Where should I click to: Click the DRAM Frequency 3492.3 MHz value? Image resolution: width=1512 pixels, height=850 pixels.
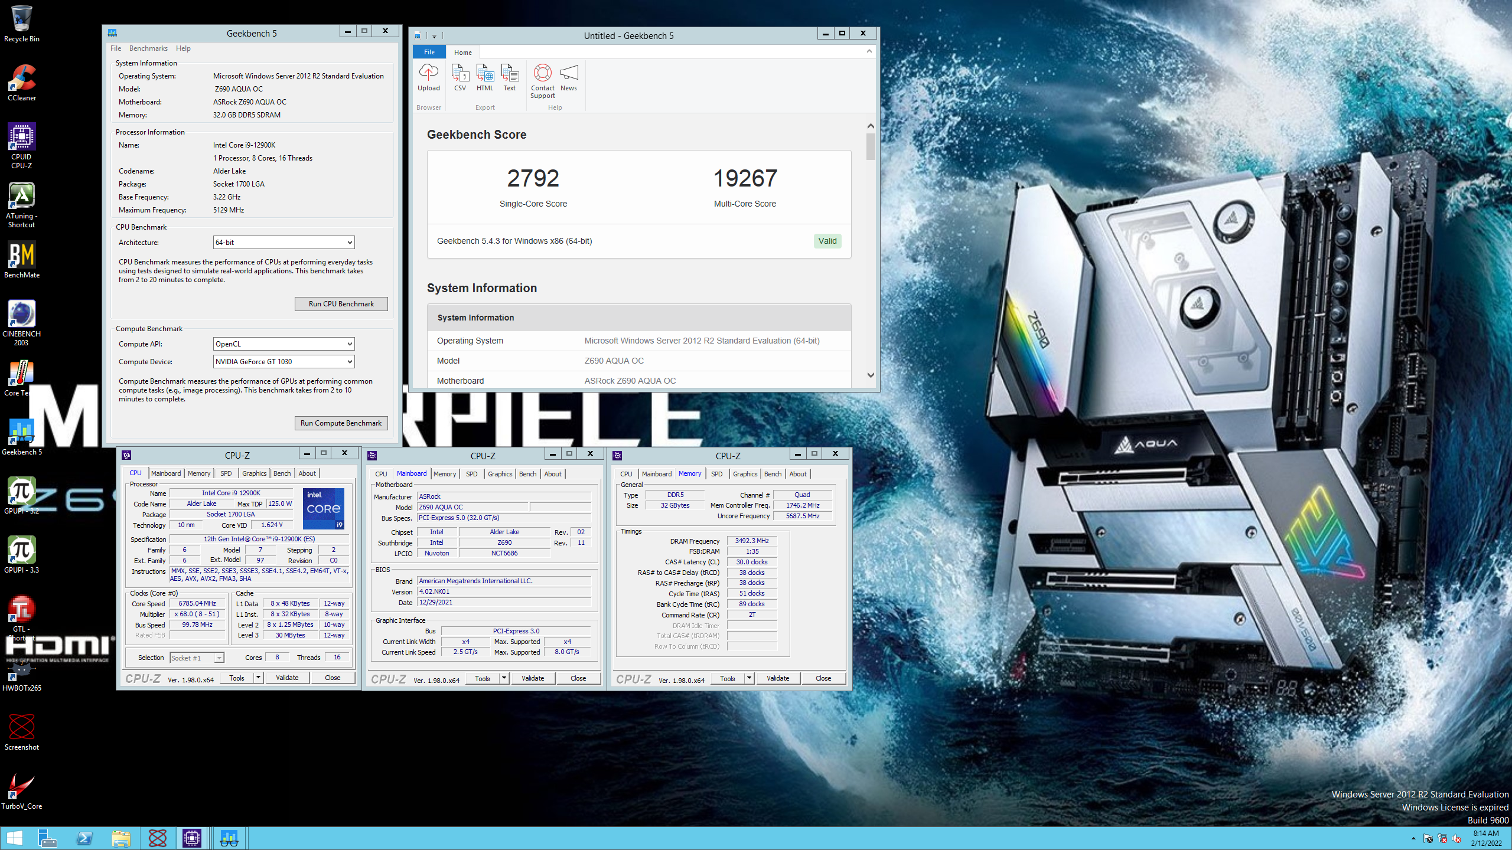pyautogui.click(x=752, y=541)
